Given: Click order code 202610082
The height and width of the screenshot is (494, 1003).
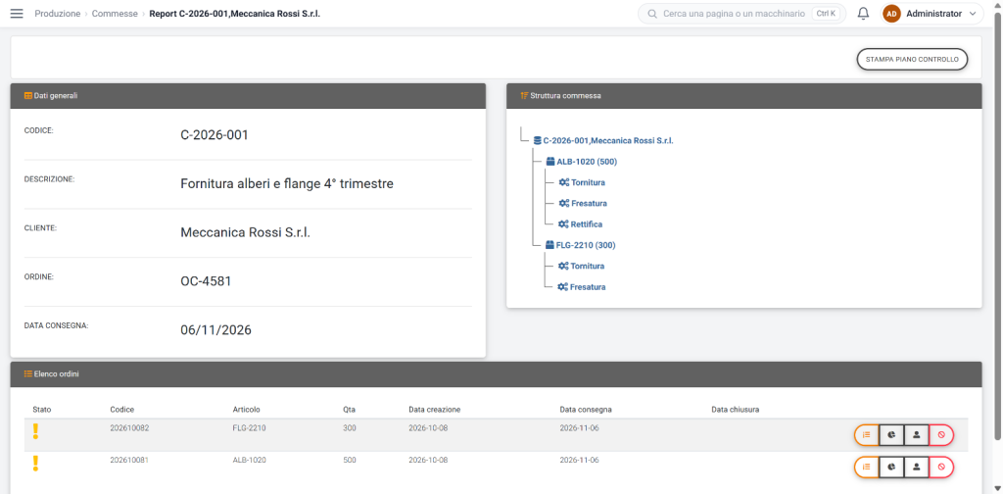Looking at the screenshot, I should [x=129, y=427].
